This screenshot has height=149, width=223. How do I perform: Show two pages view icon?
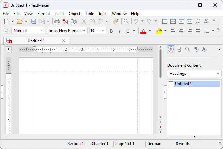[190, 21]
